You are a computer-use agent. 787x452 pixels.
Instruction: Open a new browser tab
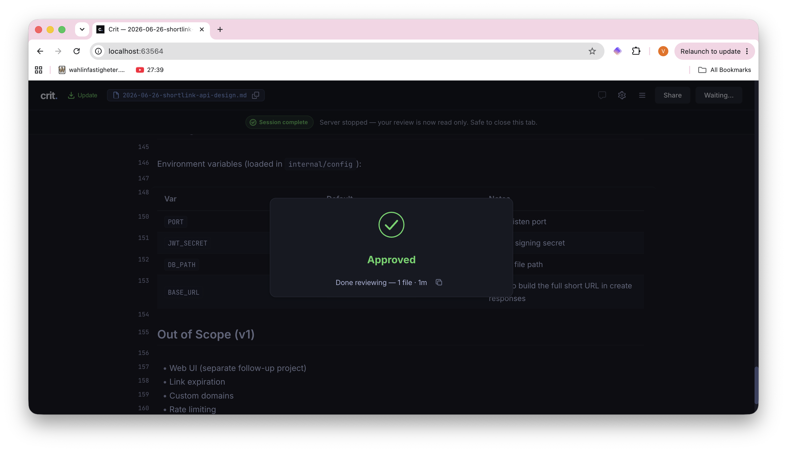[x=220, y=29]
